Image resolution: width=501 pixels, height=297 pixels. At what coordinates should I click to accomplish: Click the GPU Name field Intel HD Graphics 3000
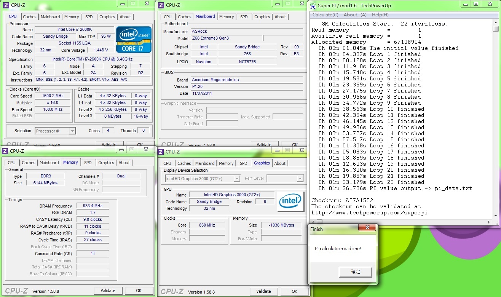coord(232,195)
